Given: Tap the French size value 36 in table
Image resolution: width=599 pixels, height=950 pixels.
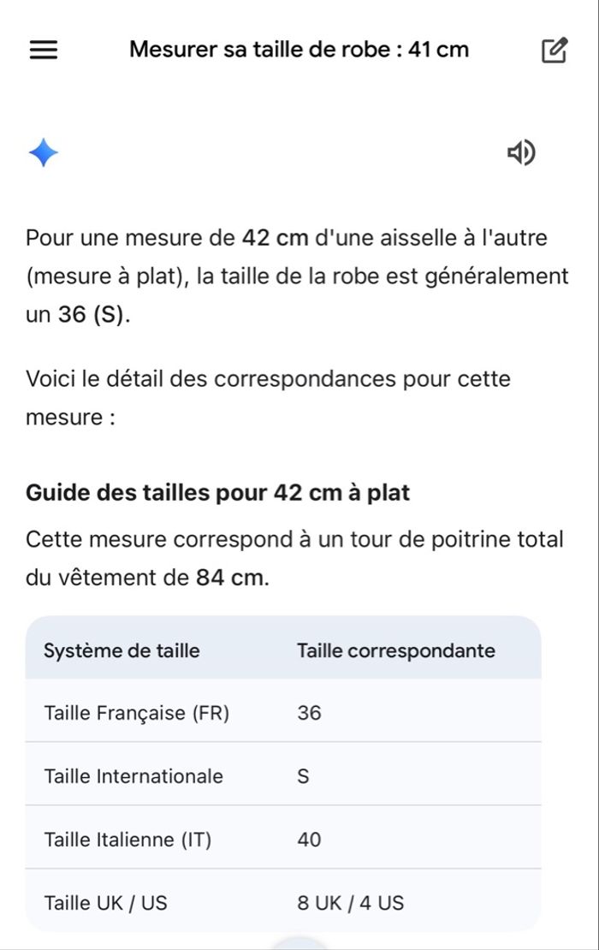Looking at the screenshot, I should (x=309, y=713).
